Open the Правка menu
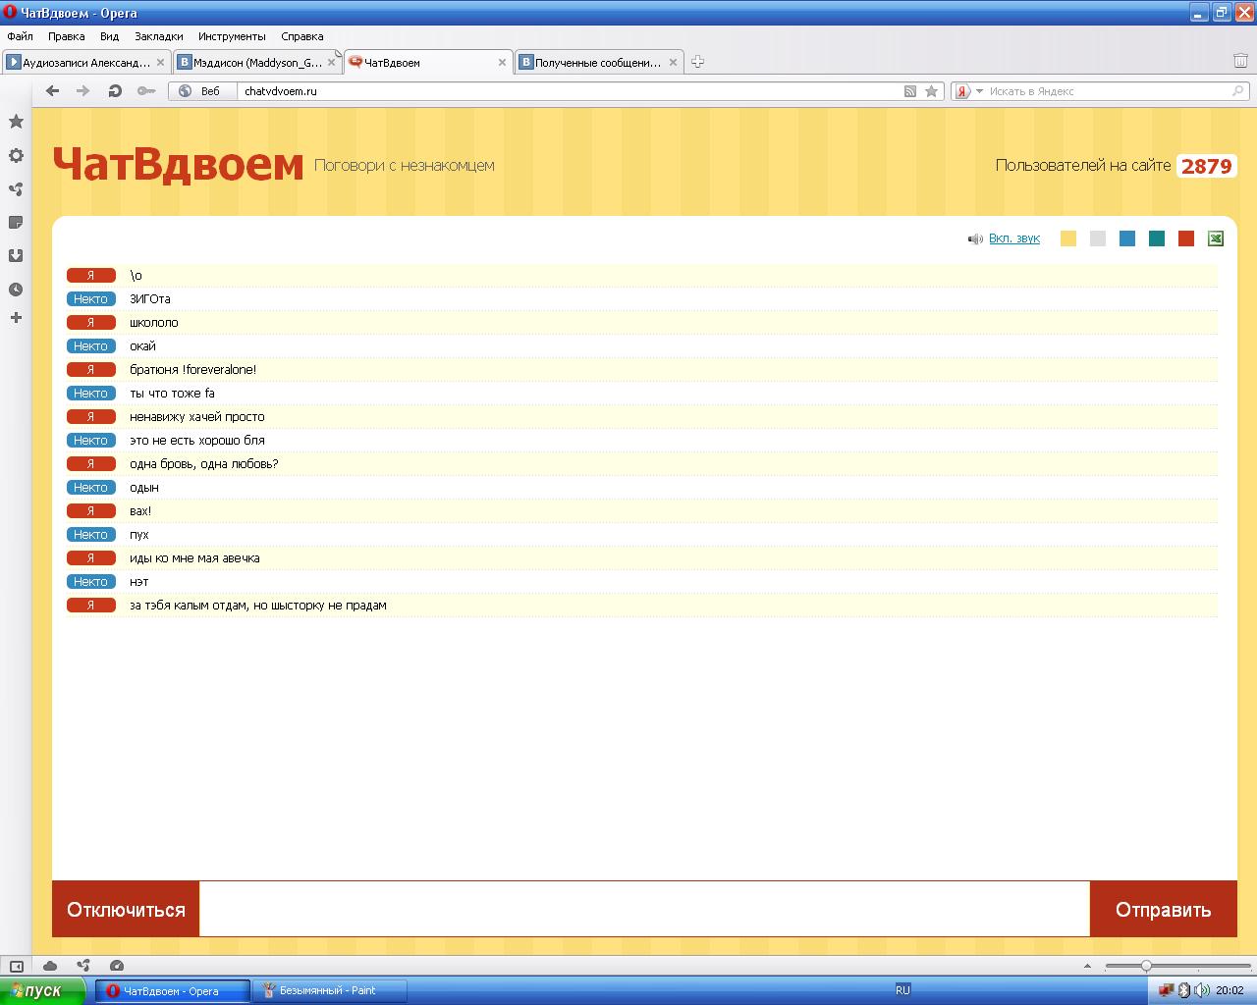 point(67,36)
